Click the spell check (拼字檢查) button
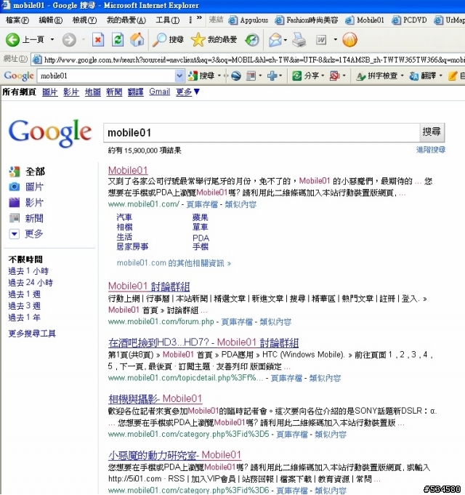Image resolution: width=465 pixels, height=495 pixels. pos(376,76)
